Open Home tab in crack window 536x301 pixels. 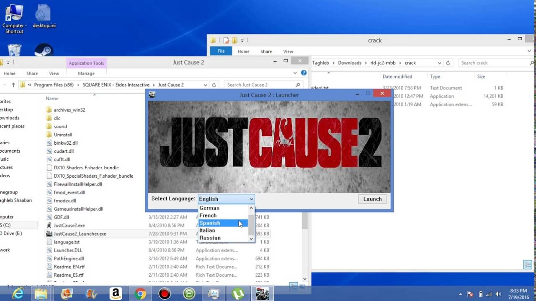243,51
